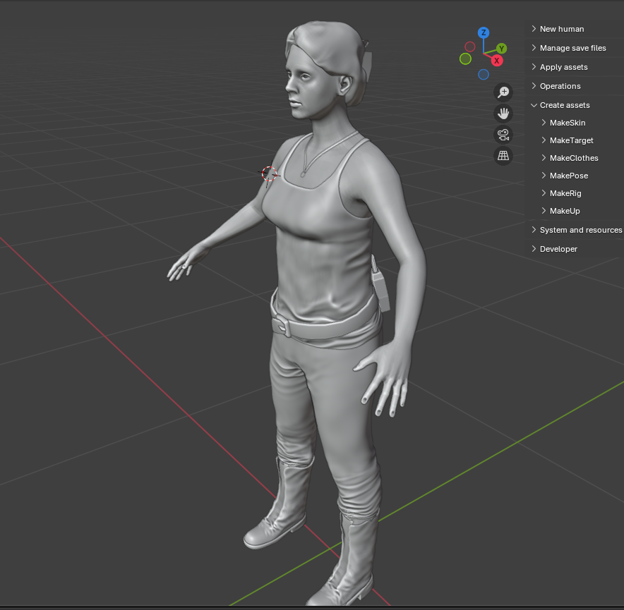The width and height of the screenshot is (624, 610).
Task: Expand the Operations panel
Action: 575,86
